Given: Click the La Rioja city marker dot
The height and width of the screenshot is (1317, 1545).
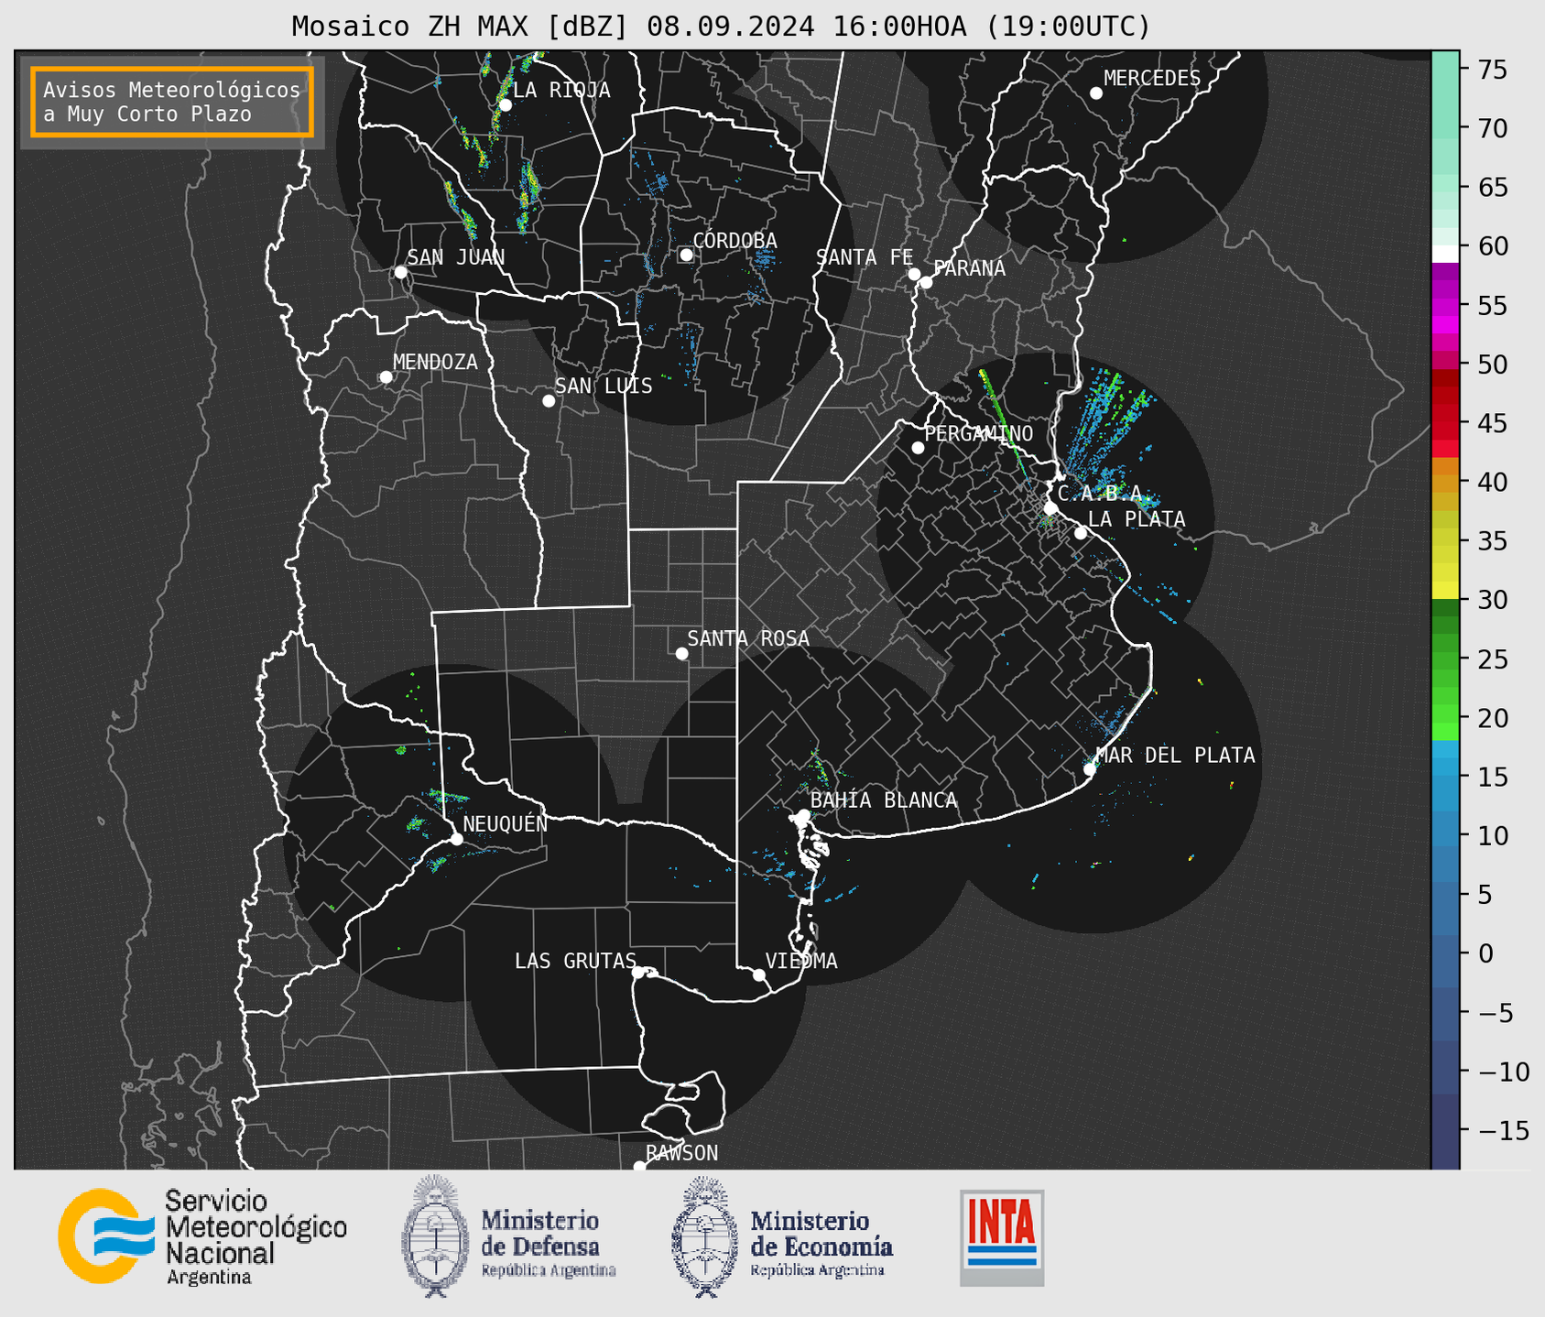Looking at the screenshot, I should [506, 105].
